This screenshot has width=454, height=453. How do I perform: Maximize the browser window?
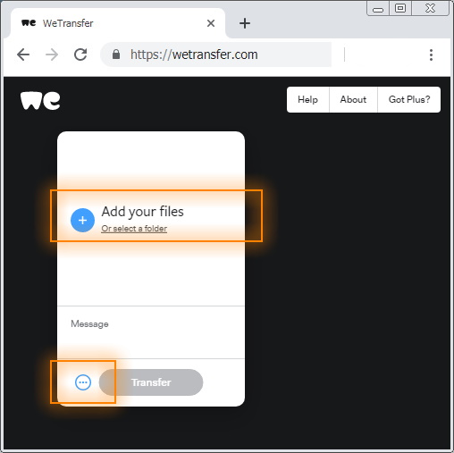400,8
